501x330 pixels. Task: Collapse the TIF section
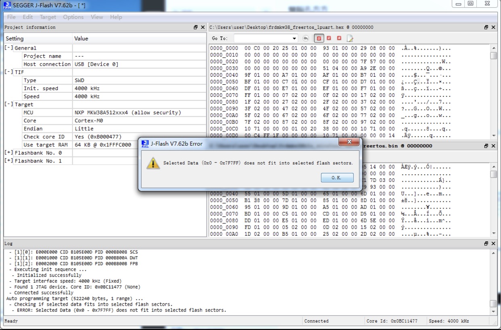pos(8,72)
